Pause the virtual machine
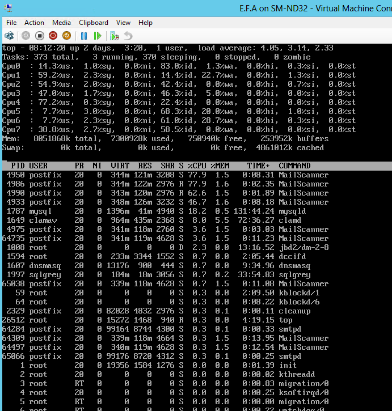392x411 pixels. [84, 36]
